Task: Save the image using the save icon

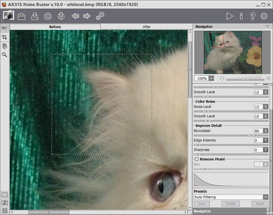Action: point(35,16)
